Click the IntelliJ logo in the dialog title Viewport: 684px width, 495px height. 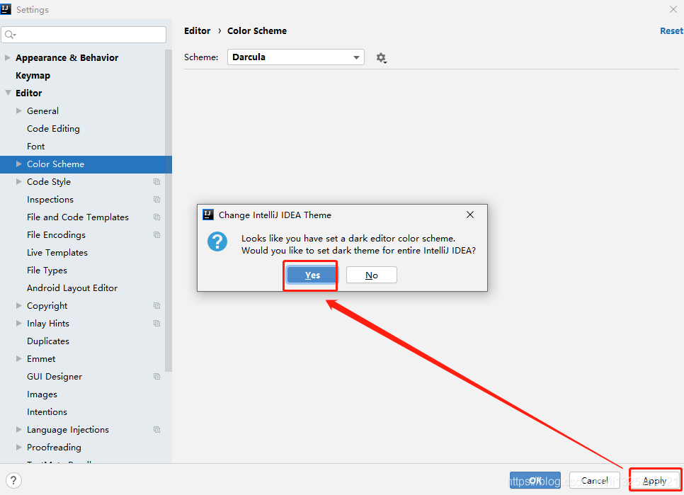point(208,215)
